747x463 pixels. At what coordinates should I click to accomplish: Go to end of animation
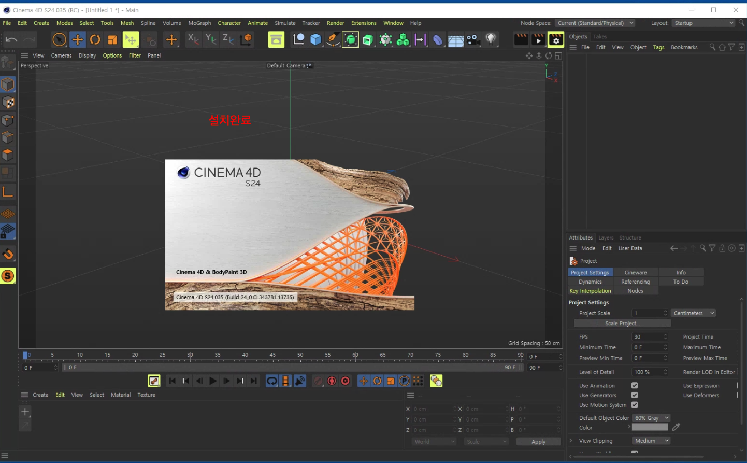[x=253, y=381]
